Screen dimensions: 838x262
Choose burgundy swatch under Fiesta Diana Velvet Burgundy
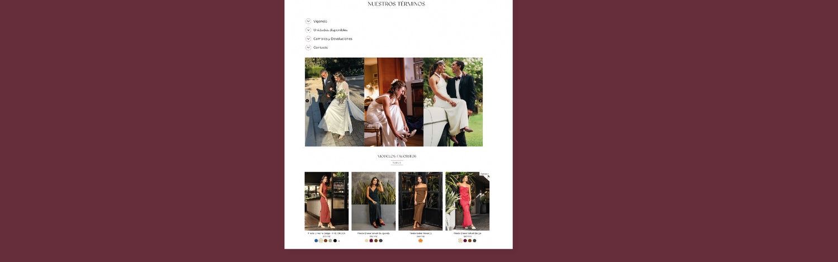(x=371, y=241)
